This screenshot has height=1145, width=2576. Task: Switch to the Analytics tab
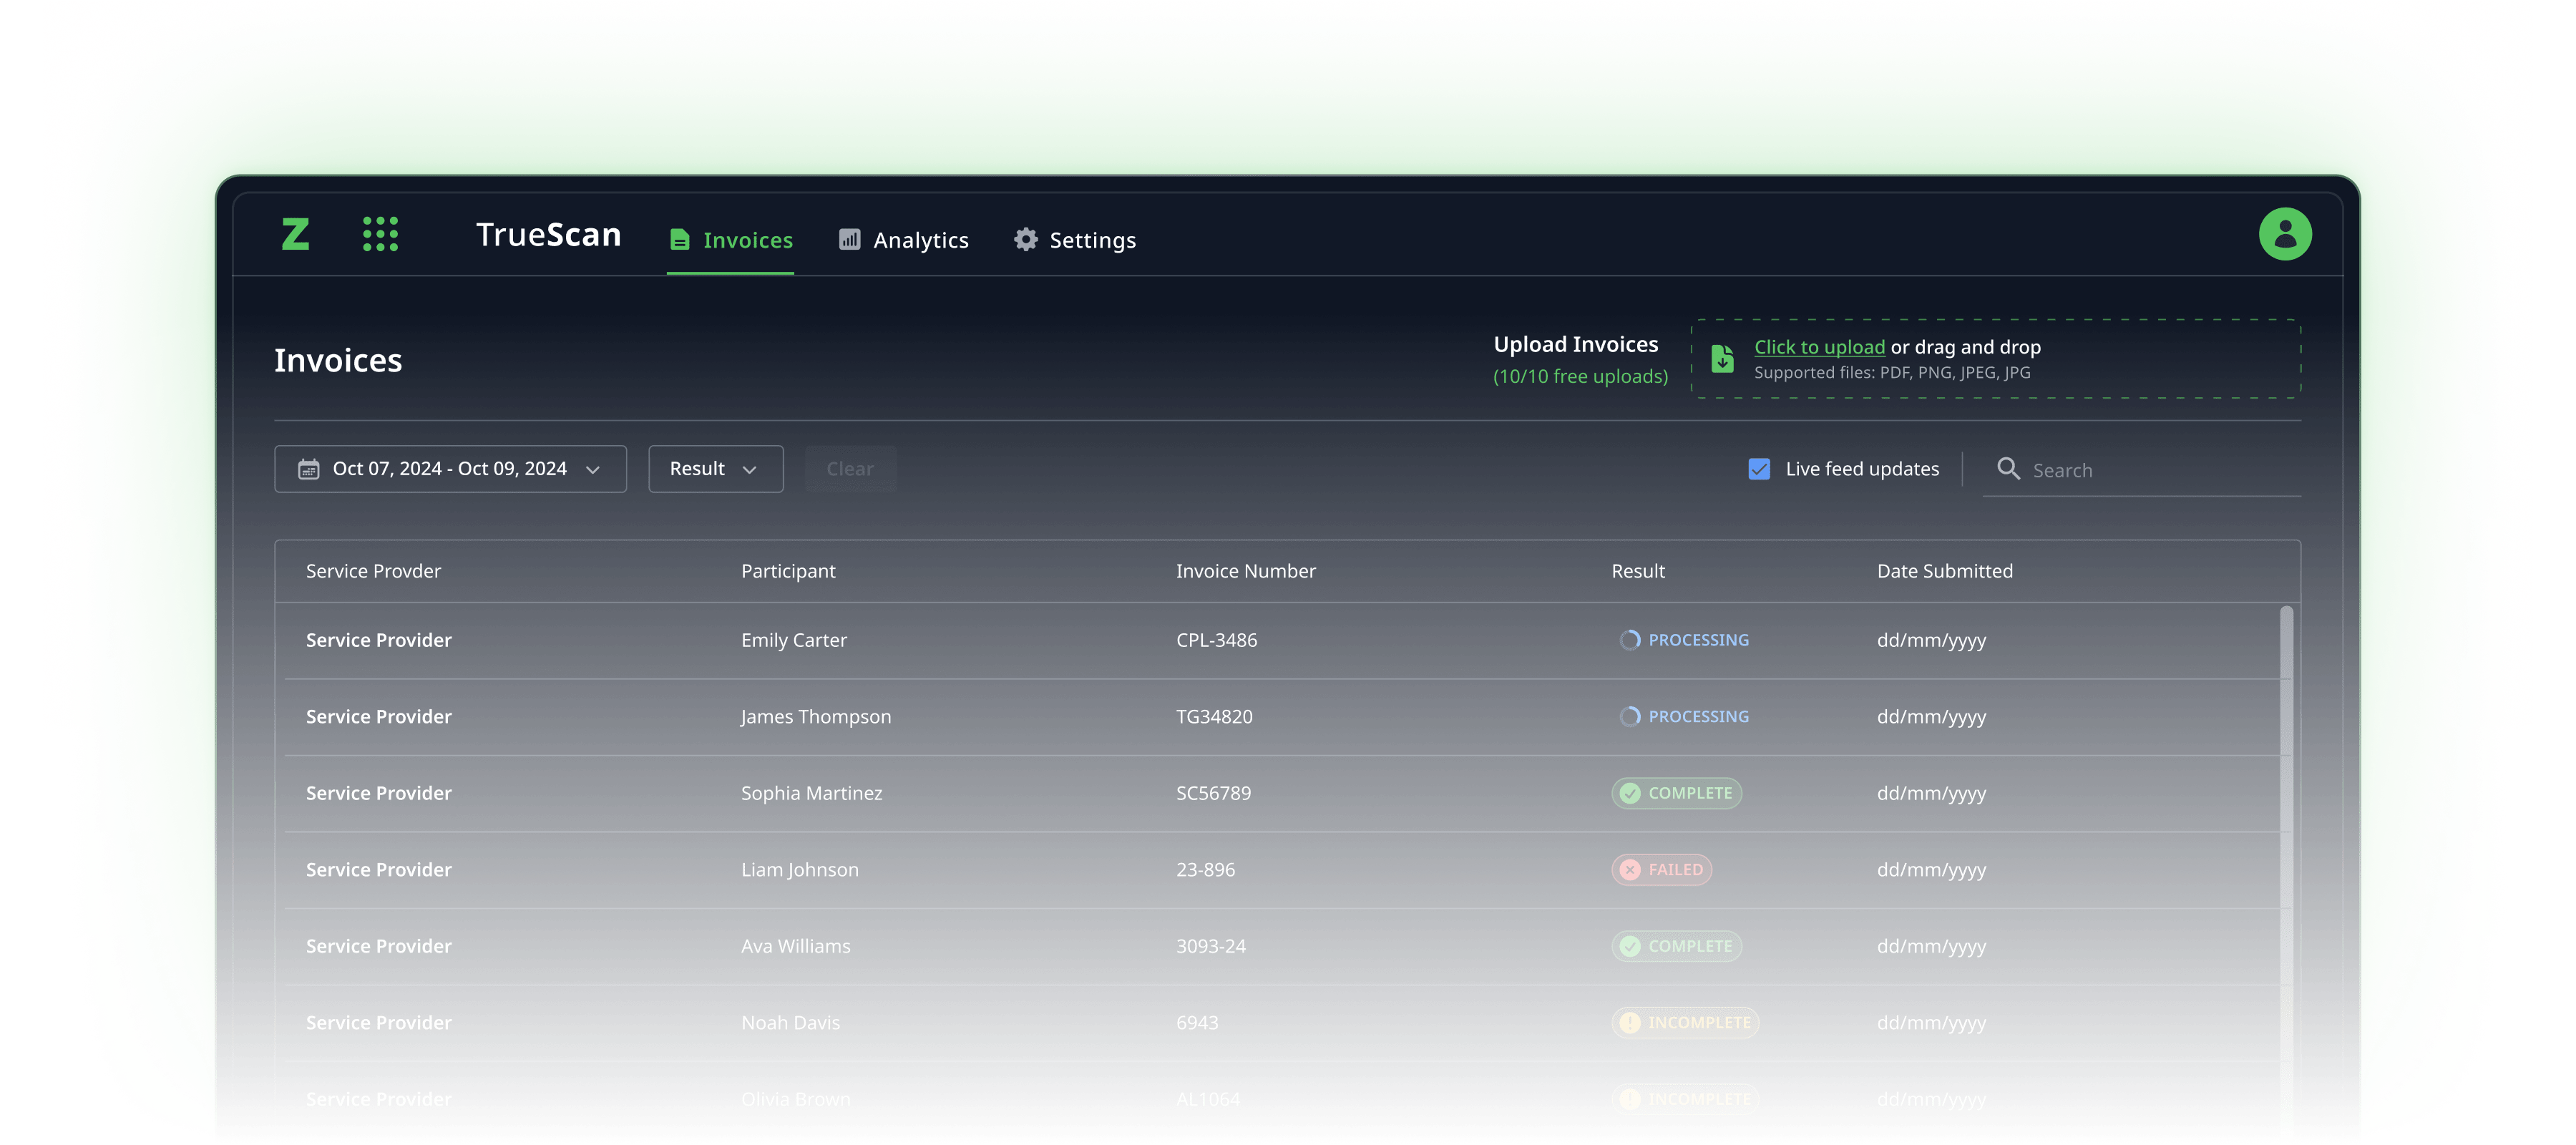pos(903,240)
